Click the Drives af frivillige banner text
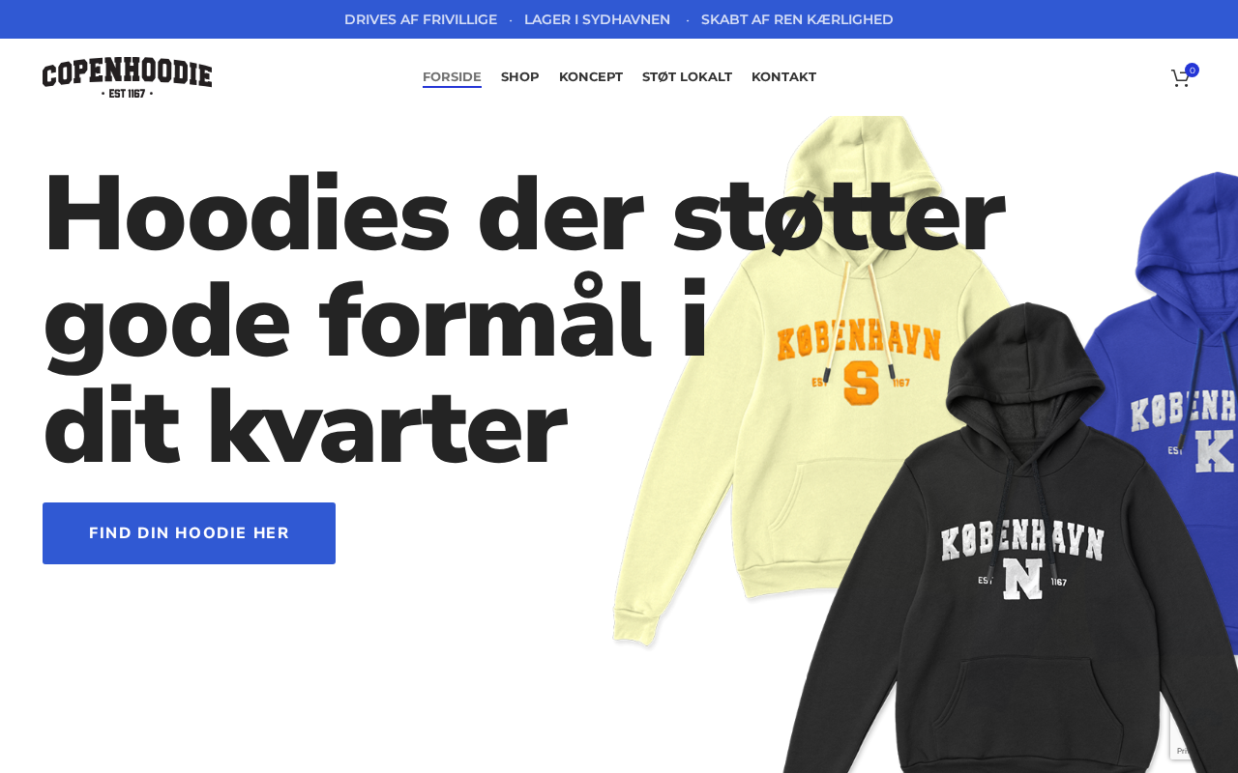The image size is (1238, 773). click(421, 19)
